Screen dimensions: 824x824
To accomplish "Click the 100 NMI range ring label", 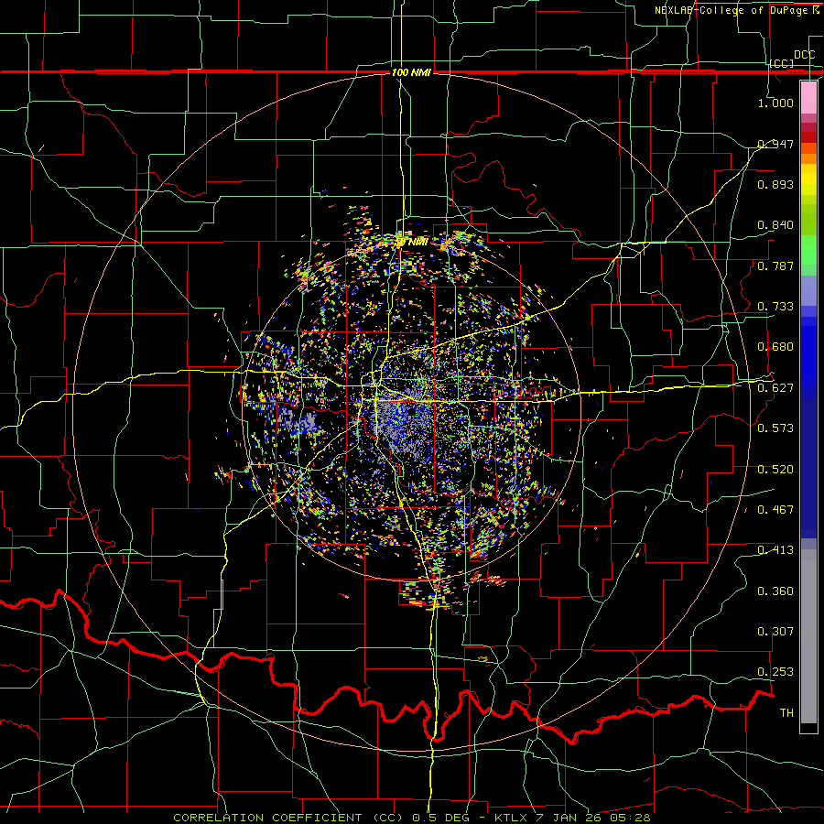I will pyautogui.click(x=411, y=72).
